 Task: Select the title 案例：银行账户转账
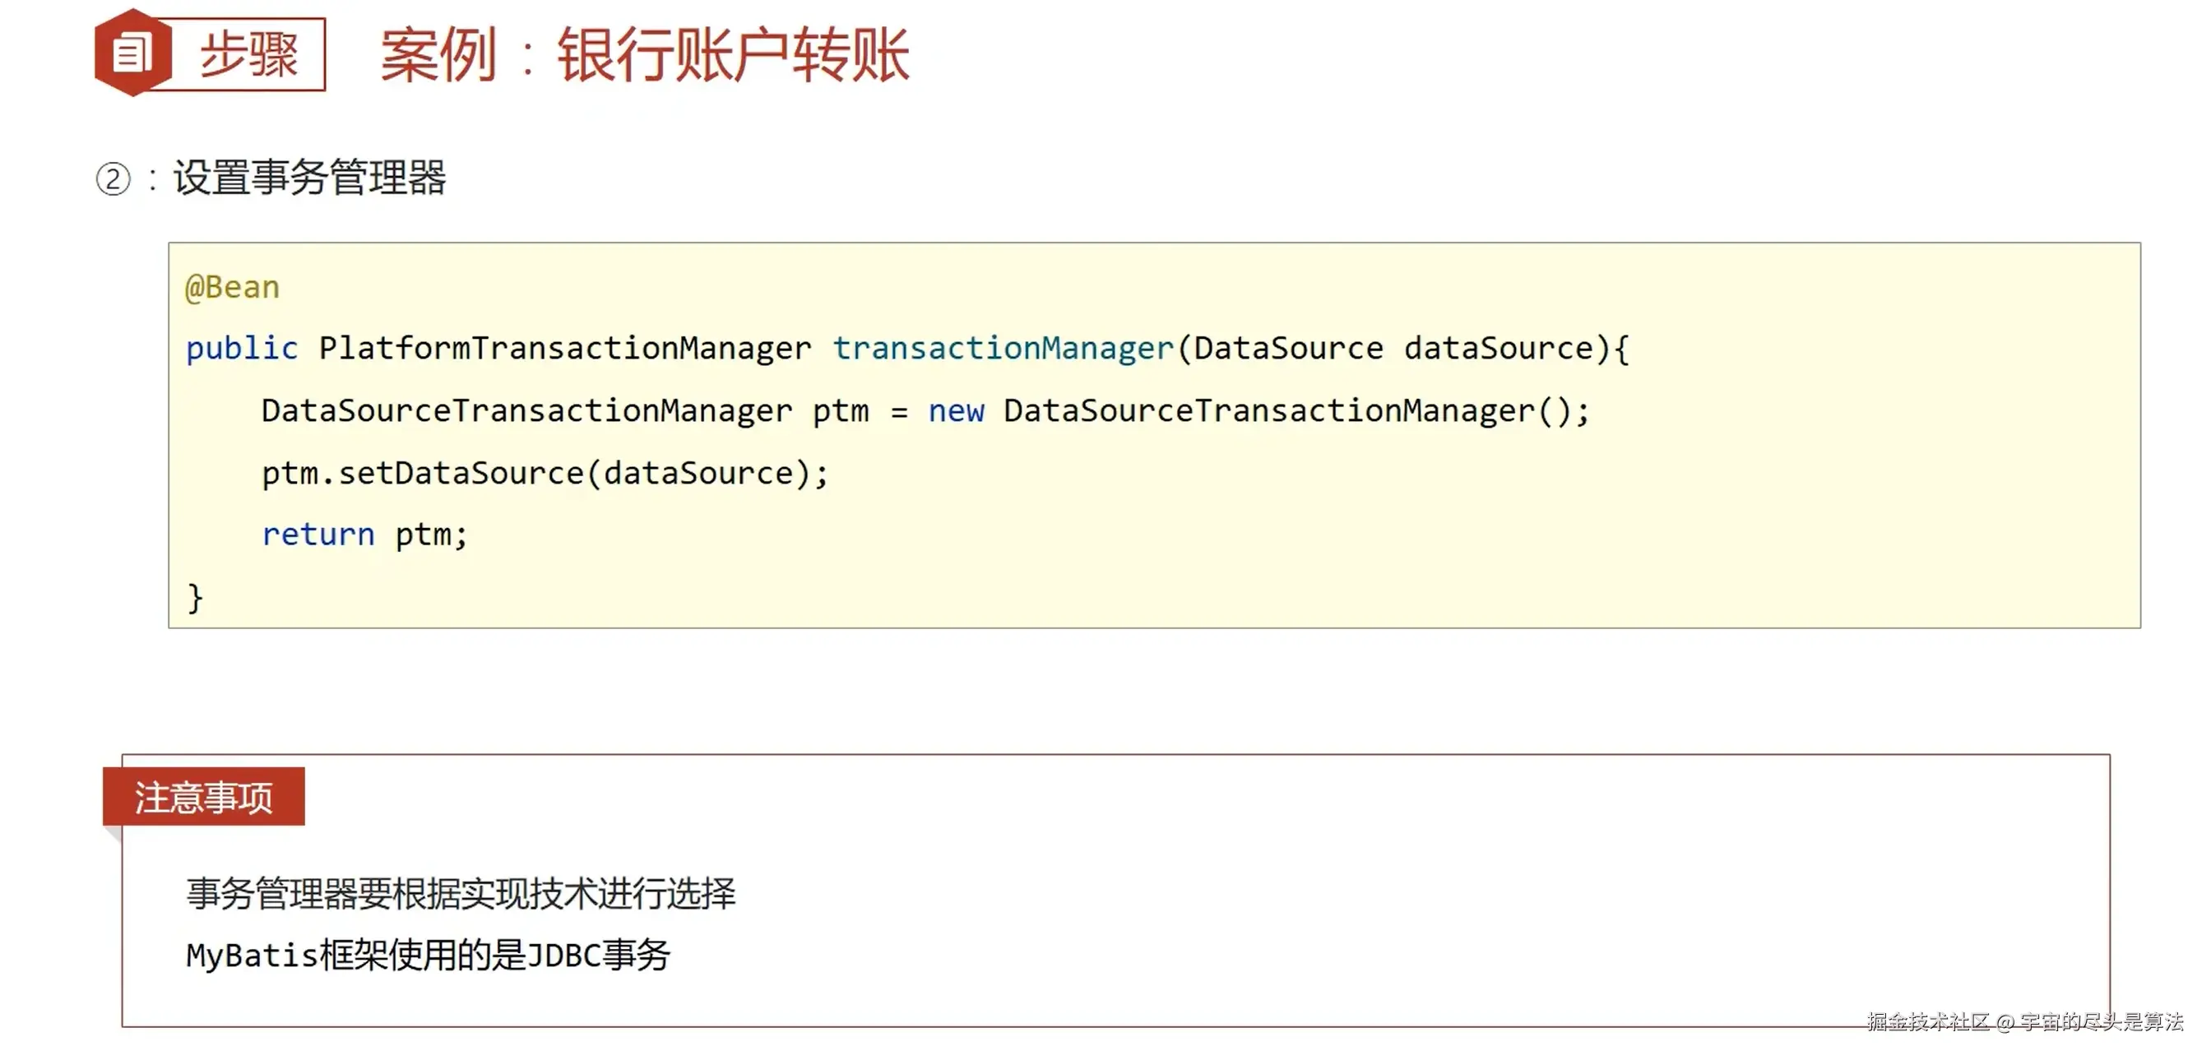pos(645,55)
